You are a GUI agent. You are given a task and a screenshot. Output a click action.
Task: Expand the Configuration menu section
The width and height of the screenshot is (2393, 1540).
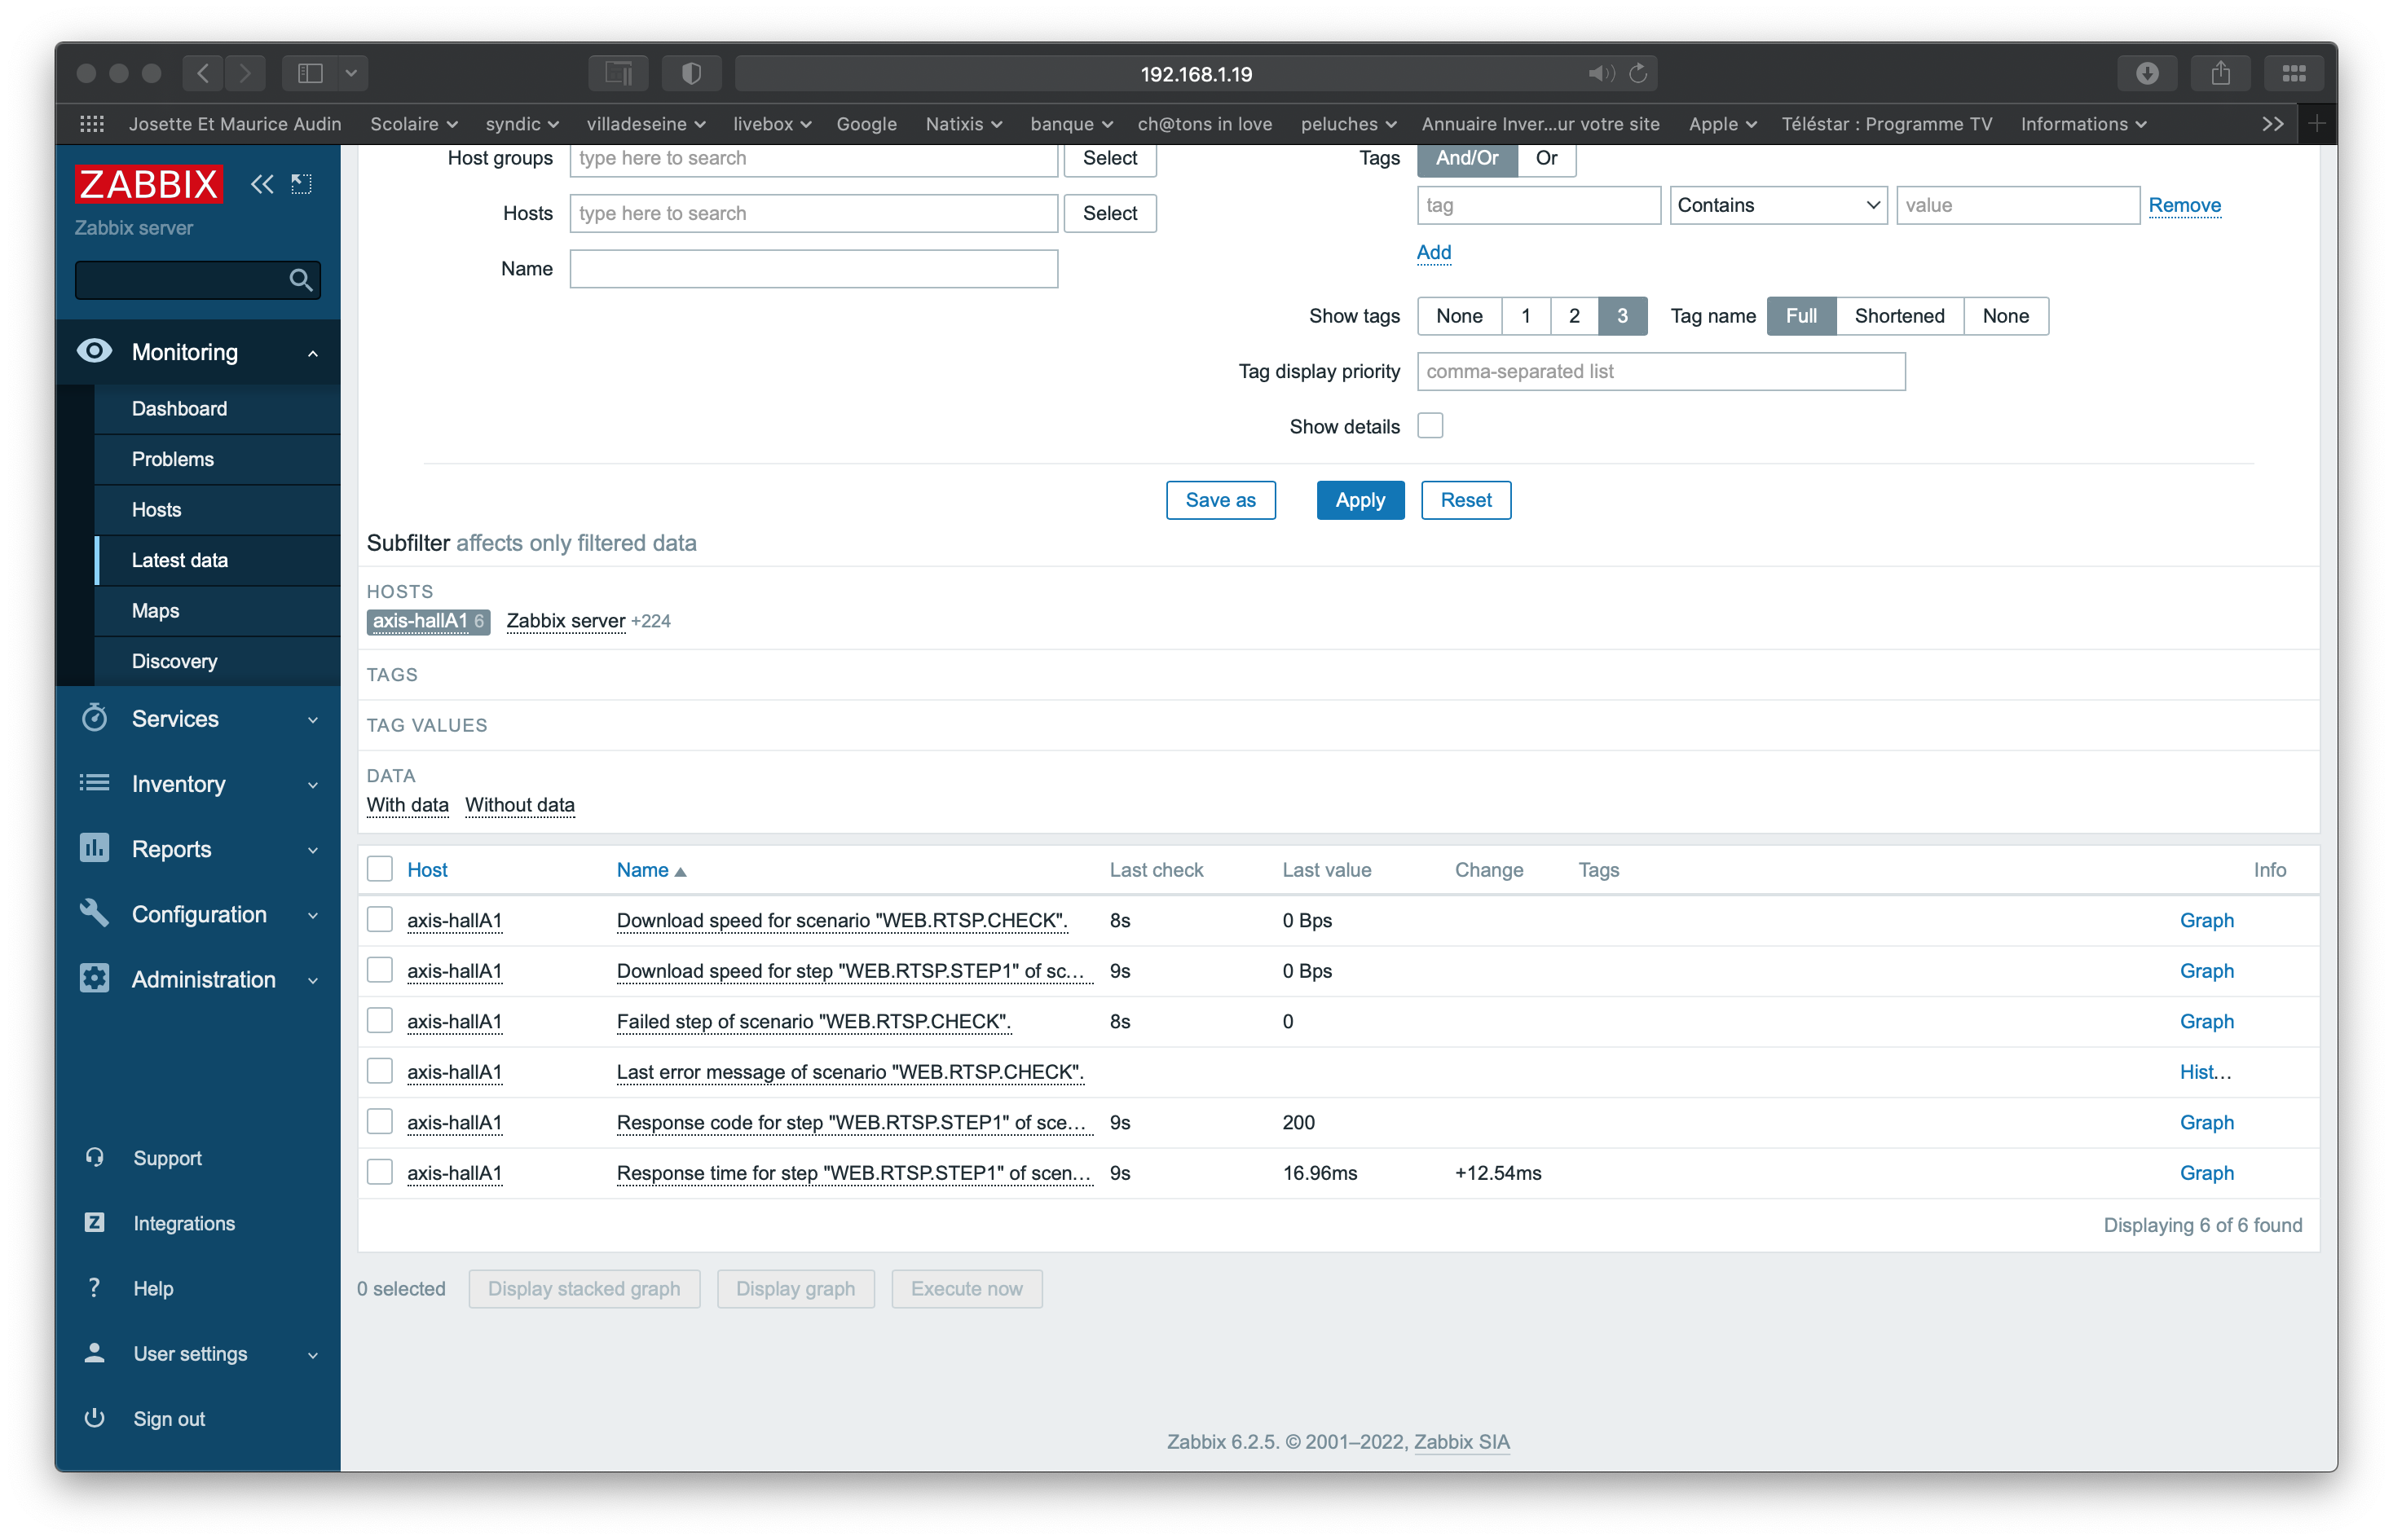(312, 914)
